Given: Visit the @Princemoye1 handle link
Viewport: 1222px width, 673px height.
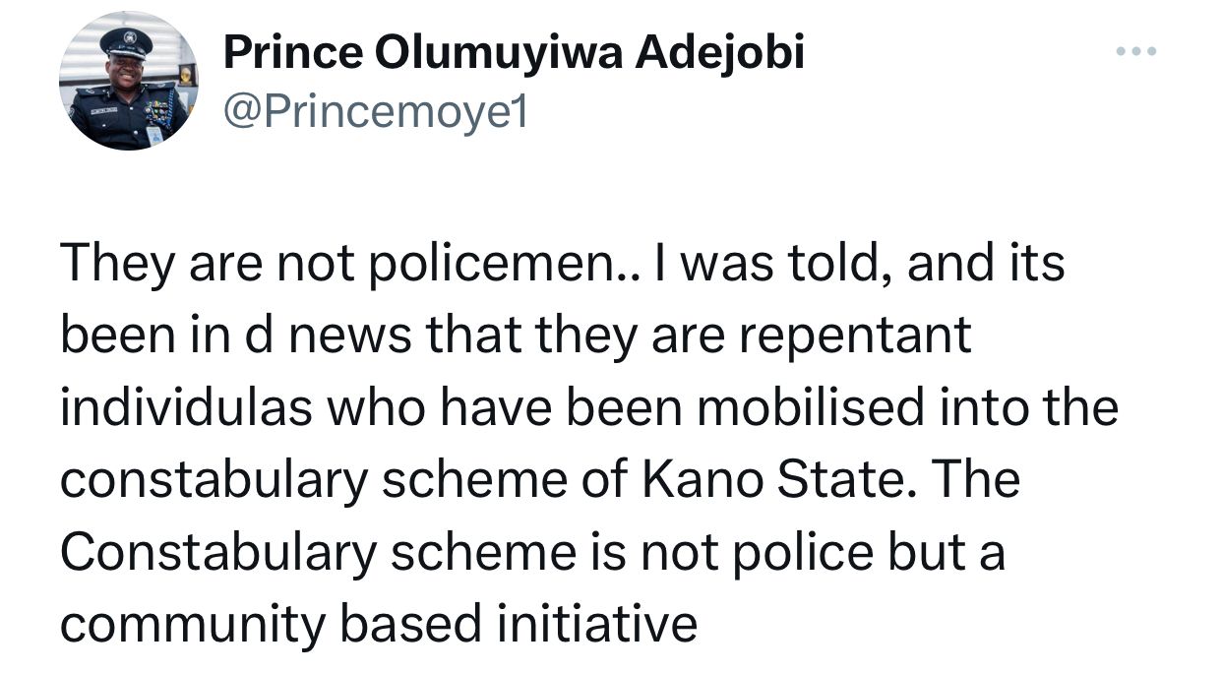Looking at the screenshot, I should click(x=377, y=113).
